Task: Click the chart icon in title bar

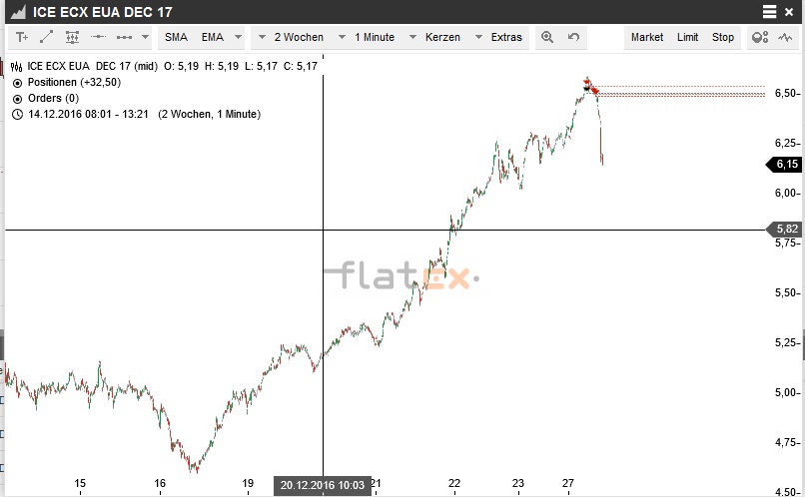Action: pyautogui.click(x=18, y=12)
